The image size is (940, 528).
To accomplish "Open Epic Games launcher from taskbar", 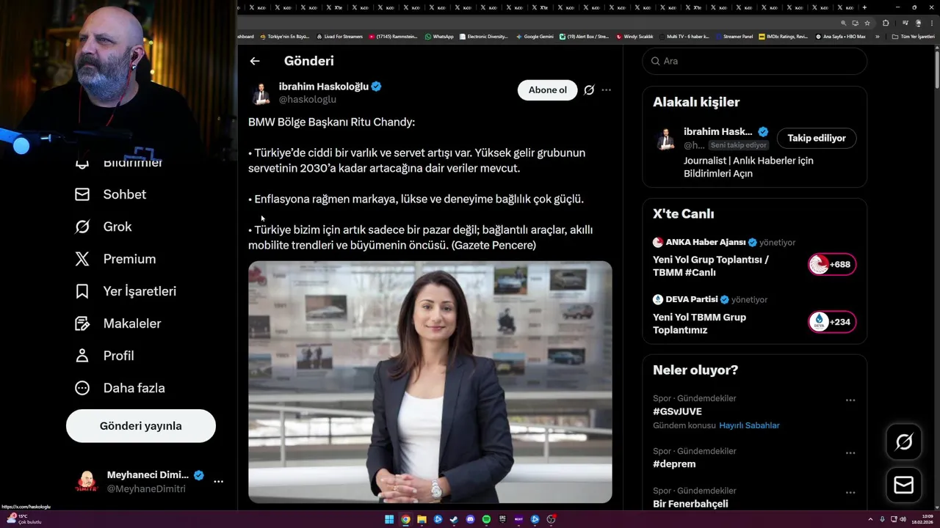I will (502, 519).
